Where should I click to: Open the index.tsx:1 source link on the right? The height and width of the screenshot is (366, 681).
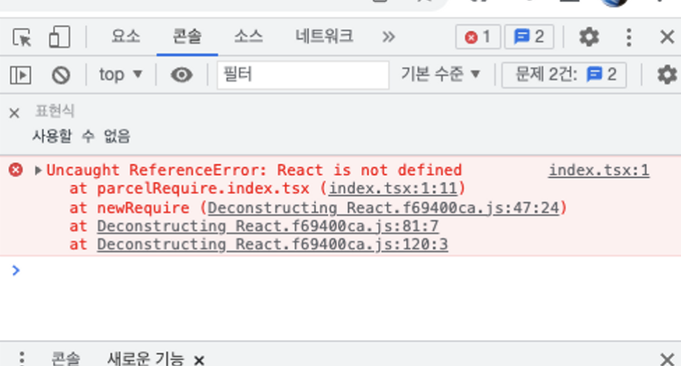(599, 170)
